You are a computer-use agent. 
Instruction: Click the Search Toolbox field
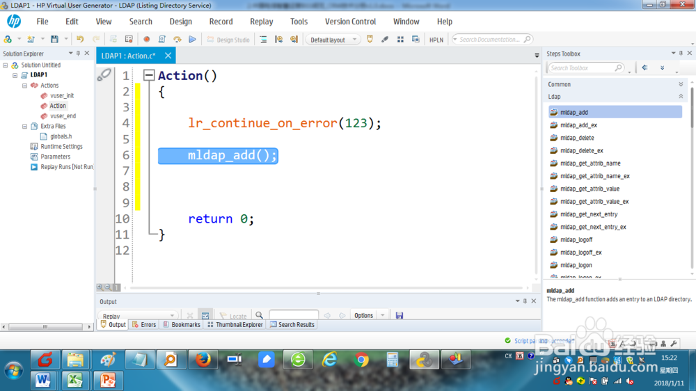586,68
